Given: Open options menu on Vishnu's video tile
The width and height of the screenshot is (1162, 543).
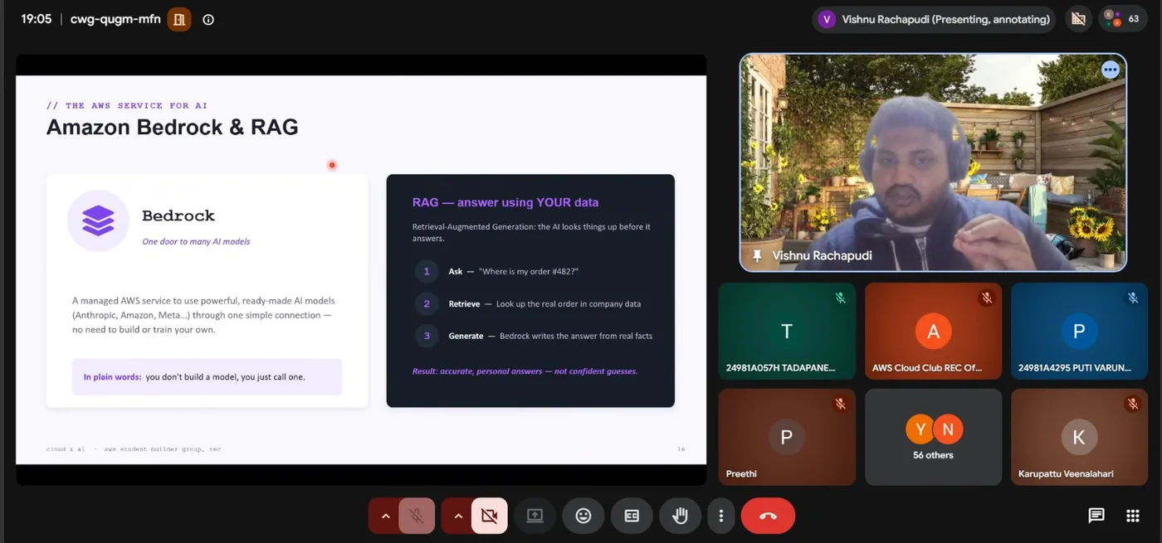Looking at the screenshot, I should pos(1110,70).
